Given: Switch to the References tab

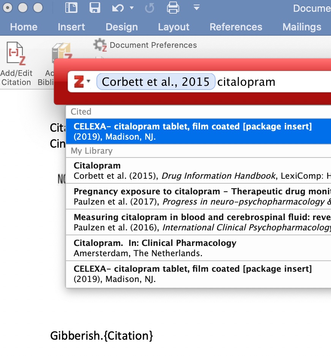Looking at the screenshot, I should (236, 27).
